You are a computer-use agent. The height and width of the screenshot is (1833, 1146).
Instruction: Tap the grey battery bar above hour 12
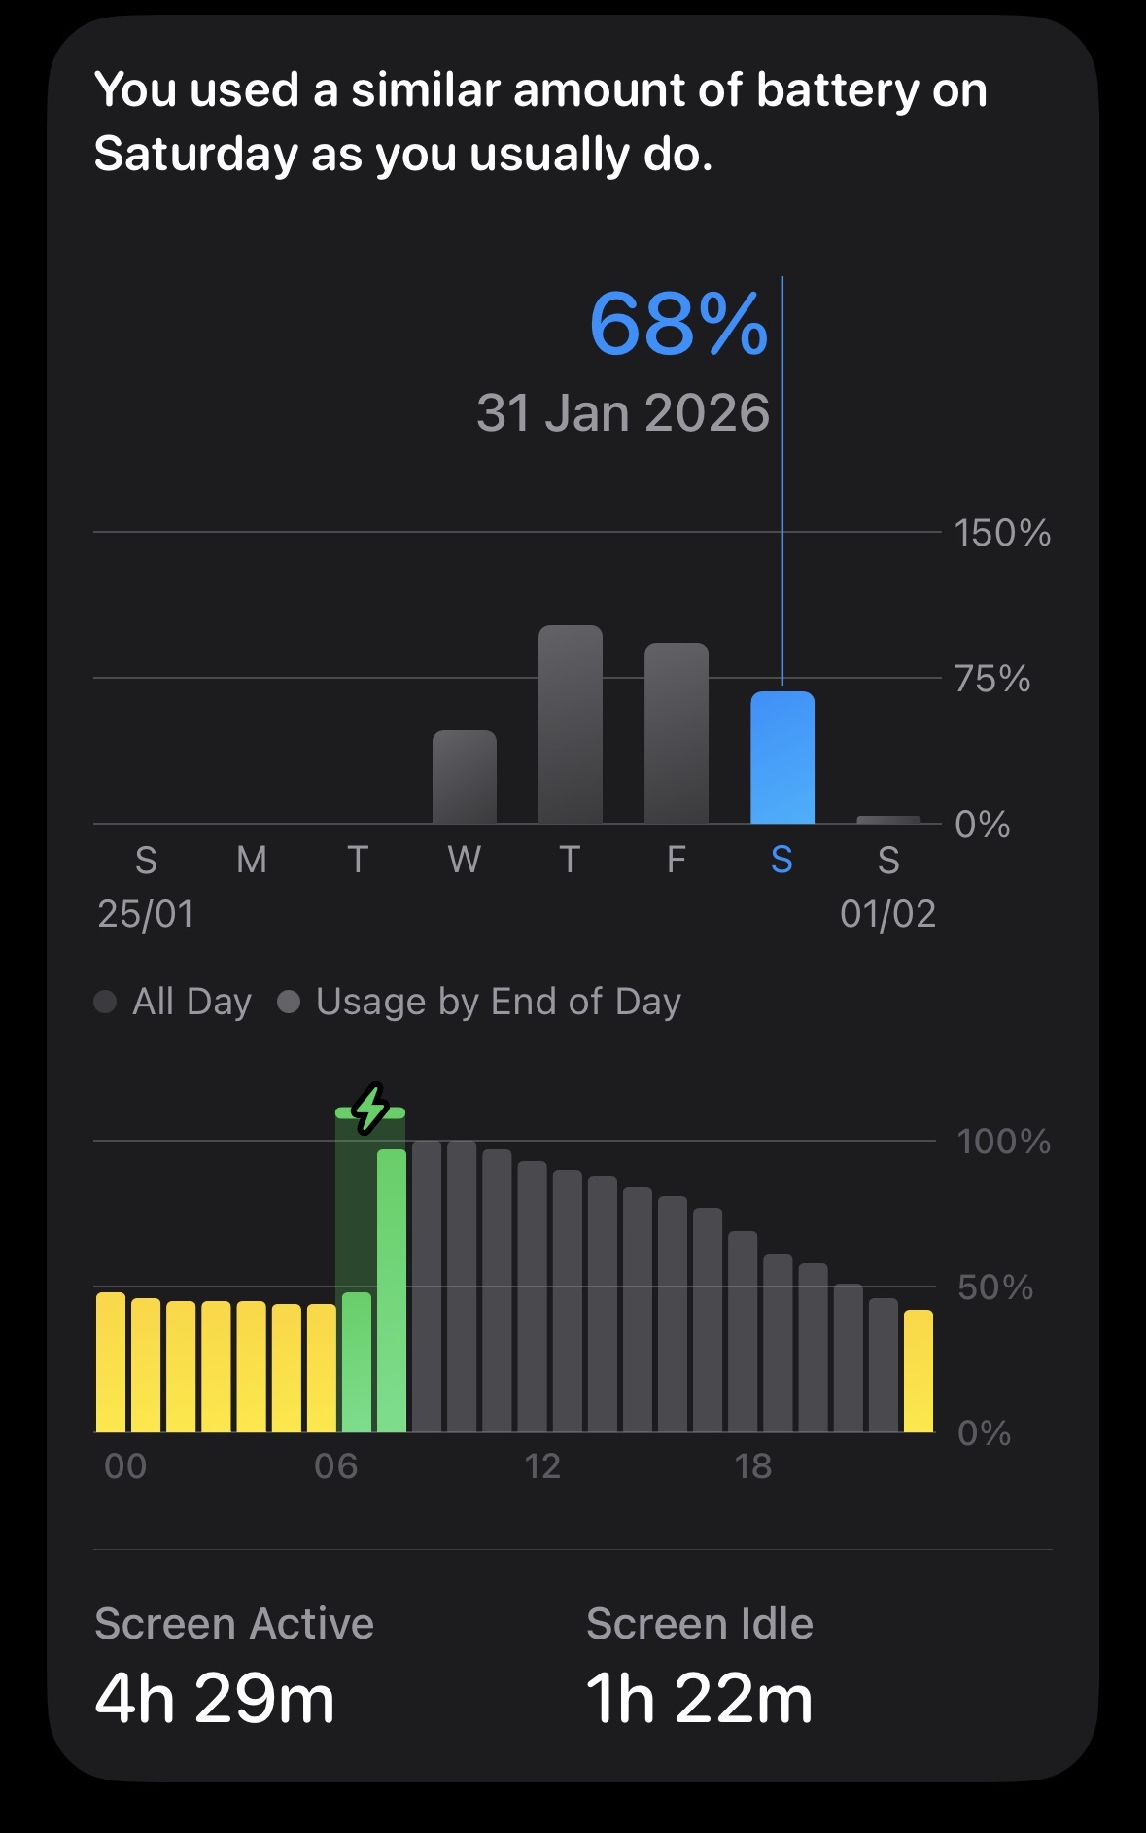click(x=533, y=1296)
